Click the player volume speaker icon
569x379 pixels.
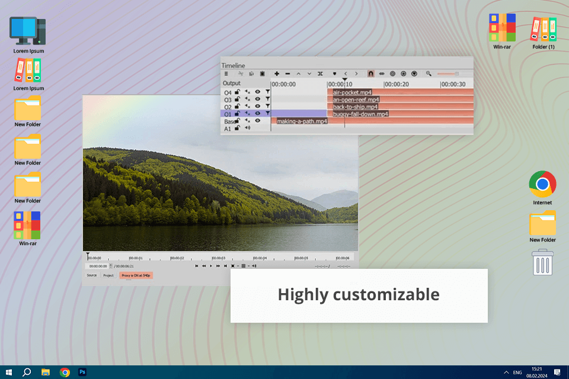tap(254, 266)
